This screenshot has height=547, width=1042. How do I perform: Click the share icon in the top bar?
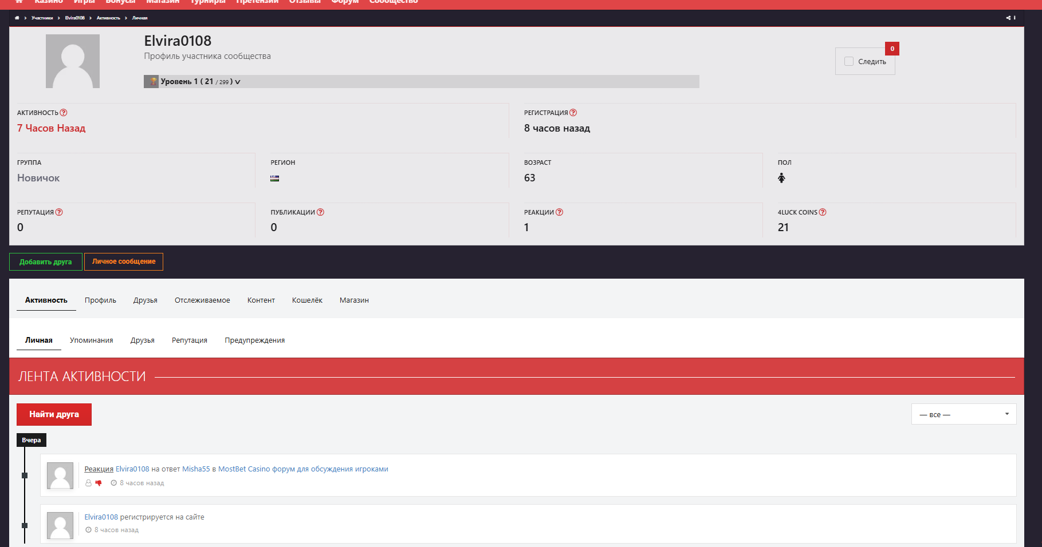1008,18
